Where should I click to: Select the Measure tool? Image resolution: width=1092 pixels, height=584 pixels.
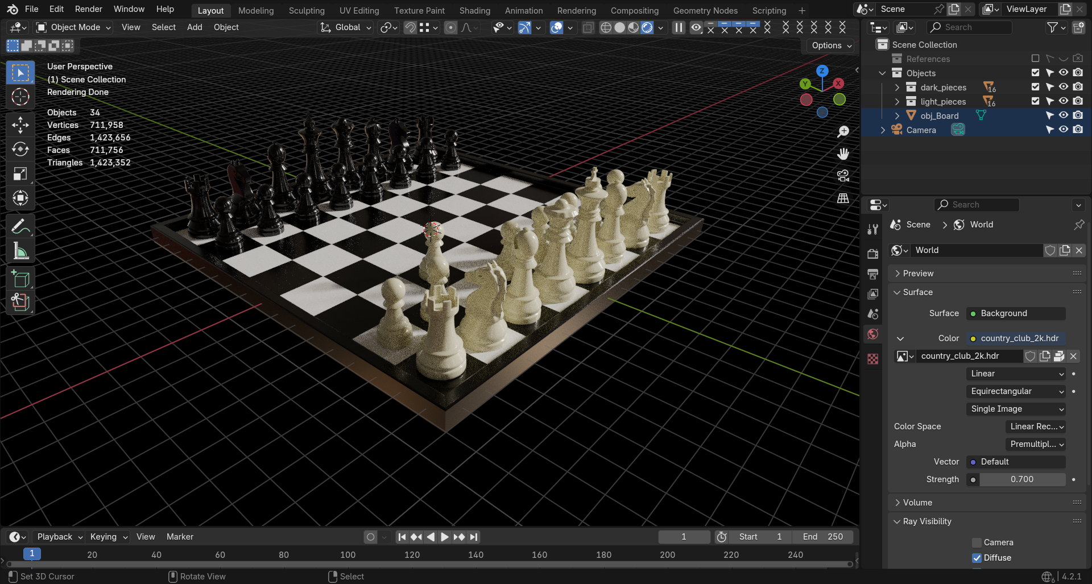pyautogui.click(x=20, y=251)
